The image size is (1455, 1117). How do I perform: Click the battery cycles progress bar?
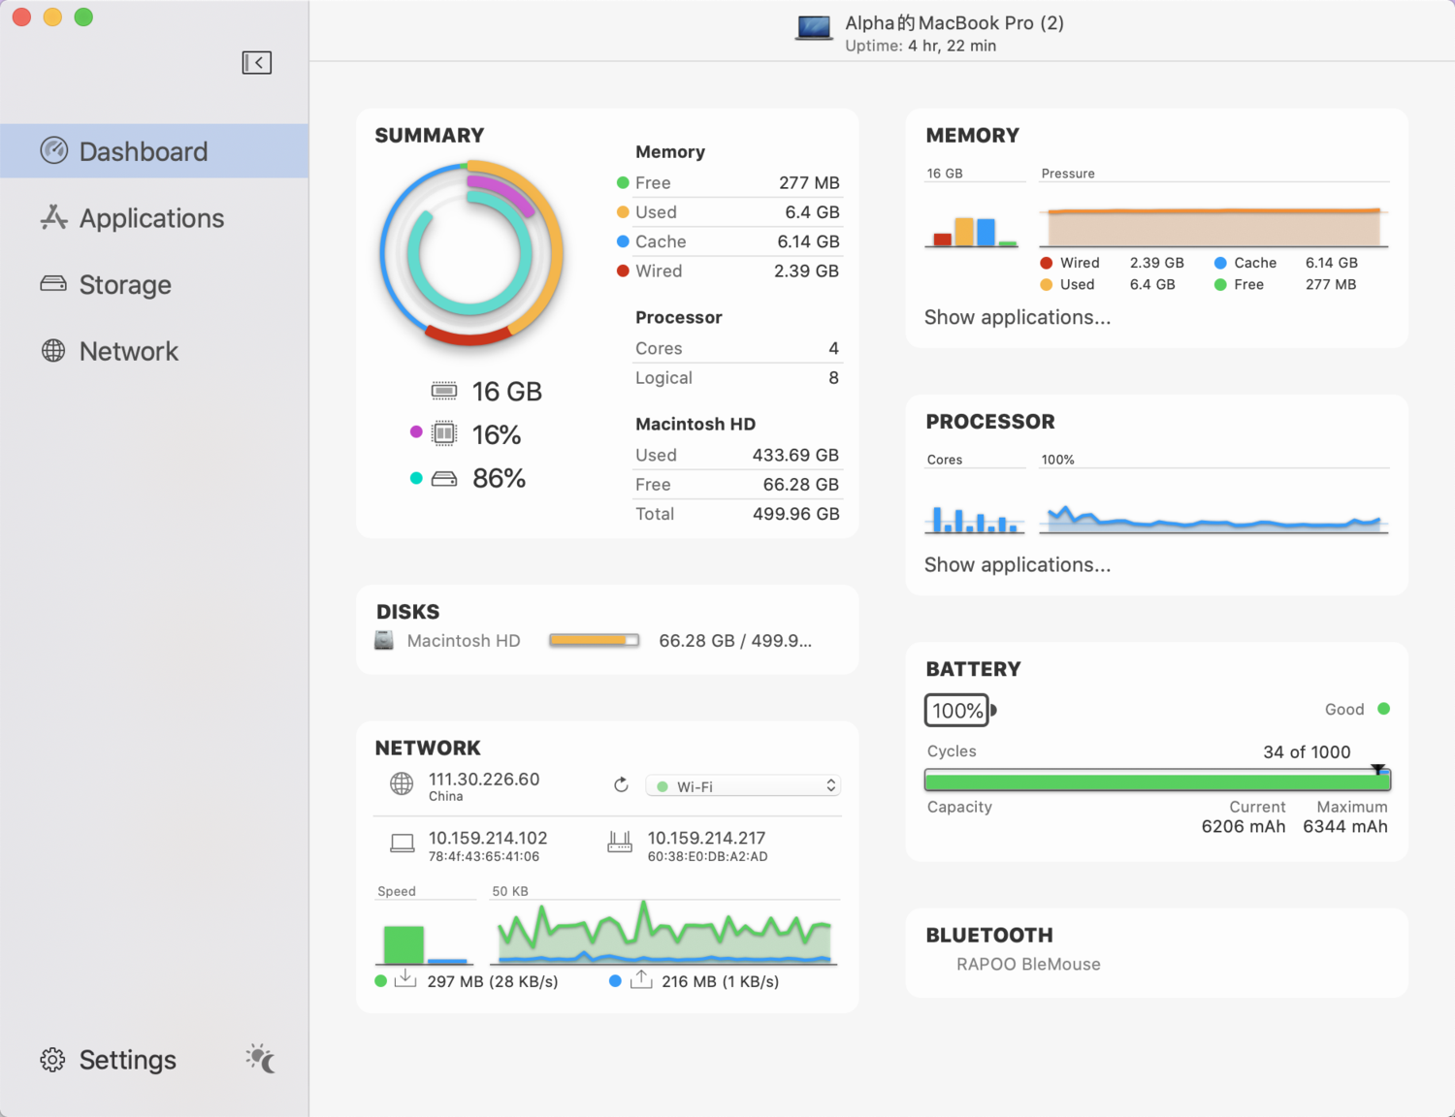[x=1158, y=781]
